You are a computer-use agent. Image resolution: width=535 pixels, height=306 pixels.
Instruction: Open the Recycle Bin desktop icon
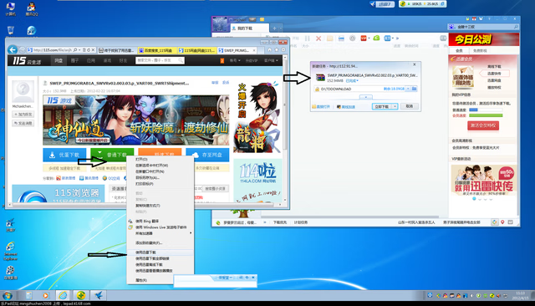[11, 31]
